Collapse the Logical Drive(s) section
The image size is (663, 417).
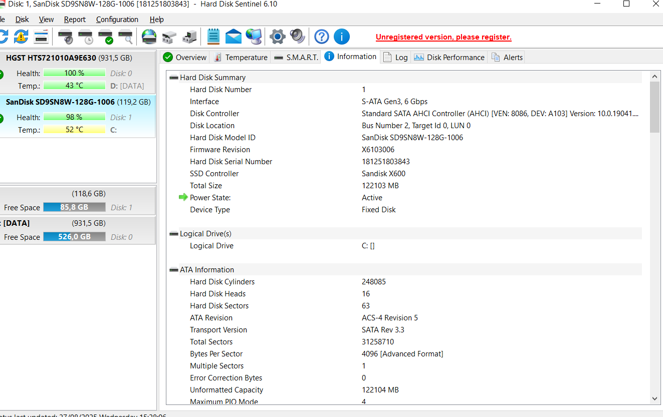[x=174, y=234]
